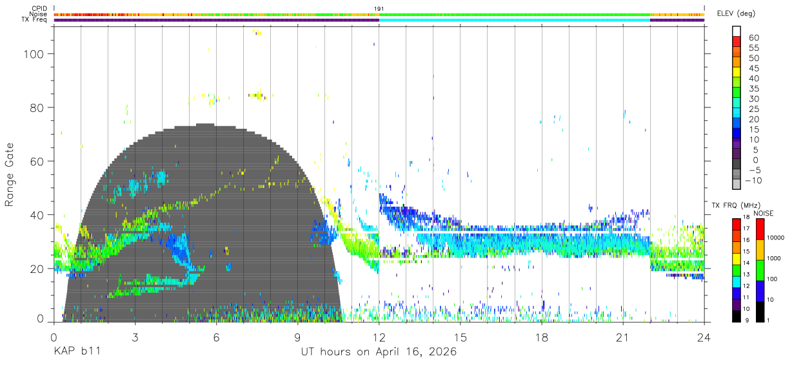Screen dimensions: 792x365
Task: Click UT hour tick 3
Action: coord(135,337)
